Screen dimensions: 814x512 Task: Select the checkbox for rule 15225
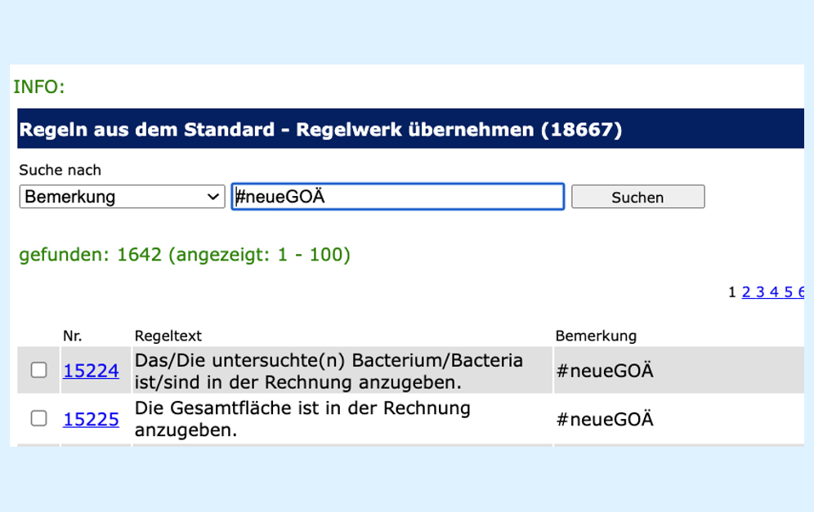[x=38, y=419]
